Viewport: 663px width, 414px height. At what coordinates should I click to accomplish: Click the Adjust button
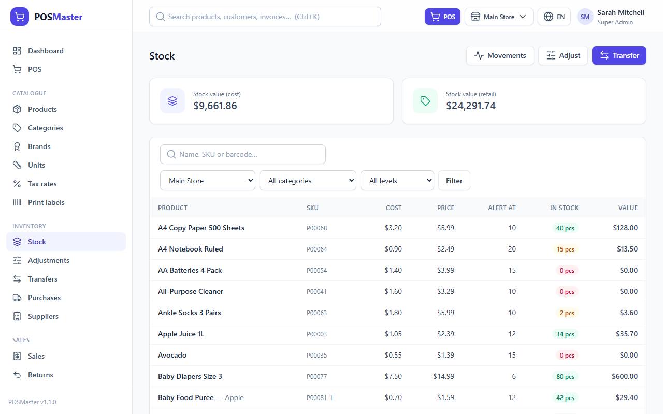coord(563,55)
